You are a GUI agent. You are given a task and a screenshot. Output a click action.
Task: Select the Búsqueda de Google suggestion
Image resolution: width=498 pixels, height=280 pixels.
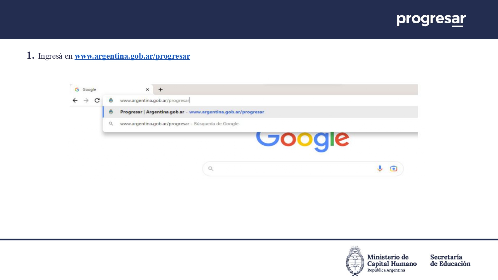coord(216,124)
